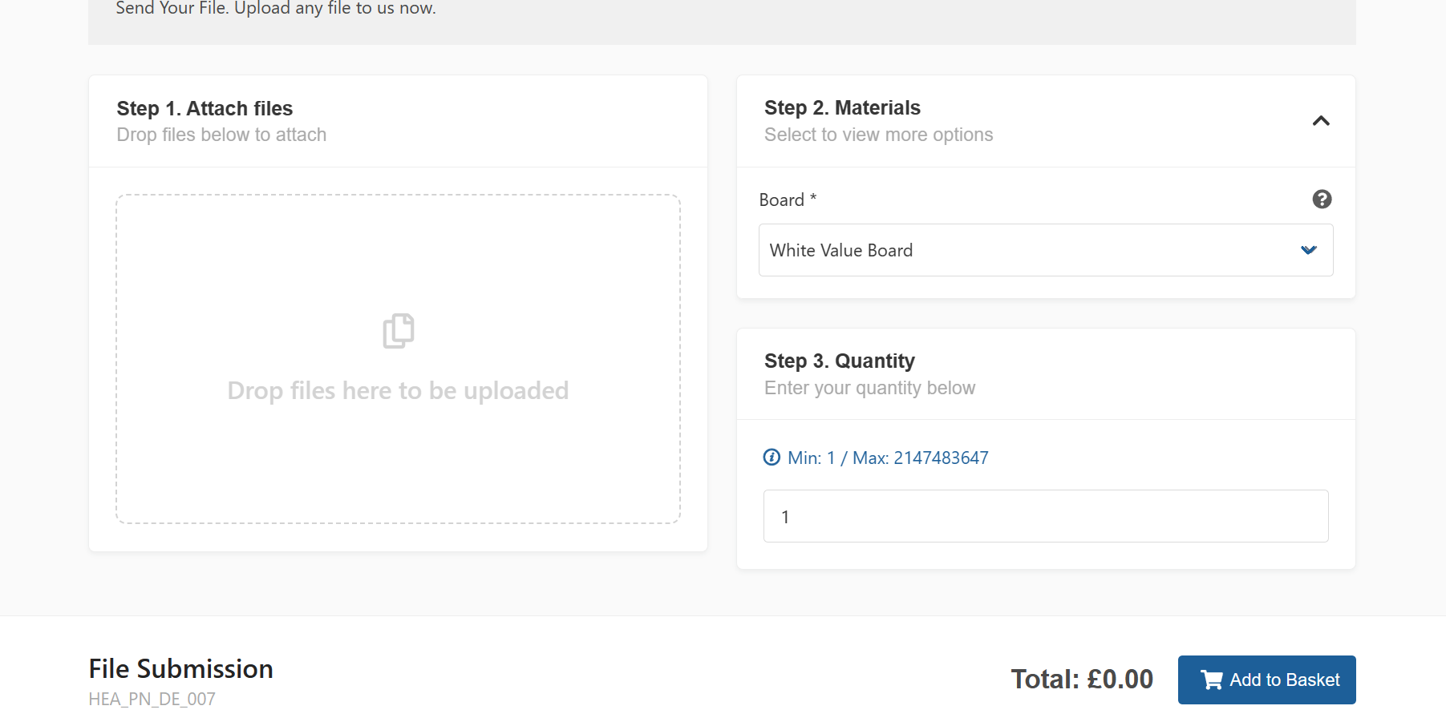Click the product code HEA_PN_DE_007

tap(152, 699)
